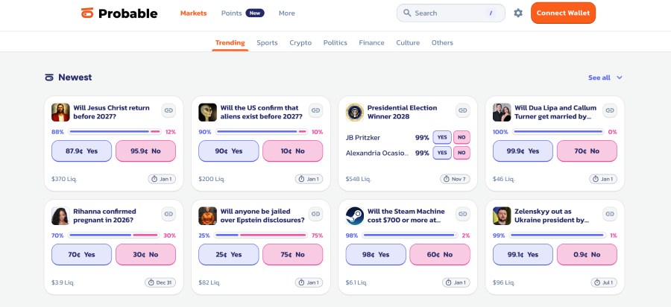Viewport: 671px width, 307px height.
Task: Click link icon on Steam Machine card
Action: (462, 214)
